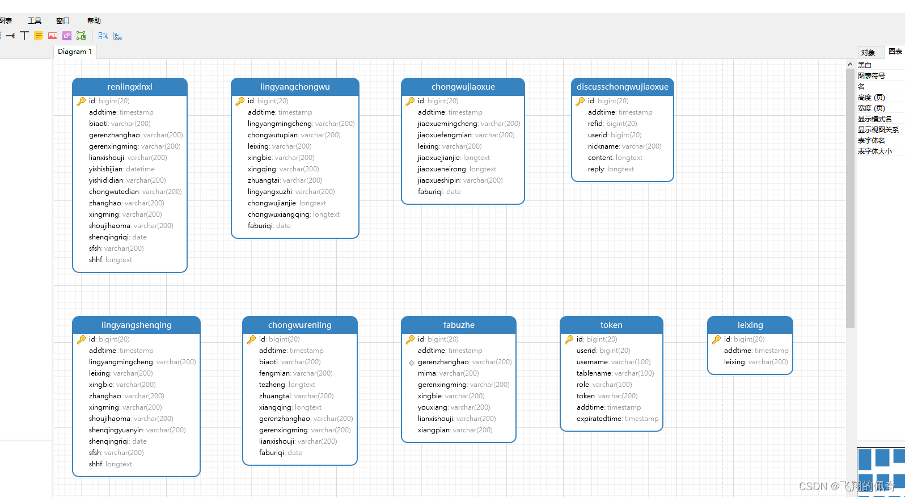Select the token table header
905x497 pixels.
coord(611,325)
